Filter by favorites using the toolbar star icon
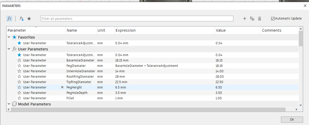The height and width of the screenshot is (125, 309). click(29, 19)
